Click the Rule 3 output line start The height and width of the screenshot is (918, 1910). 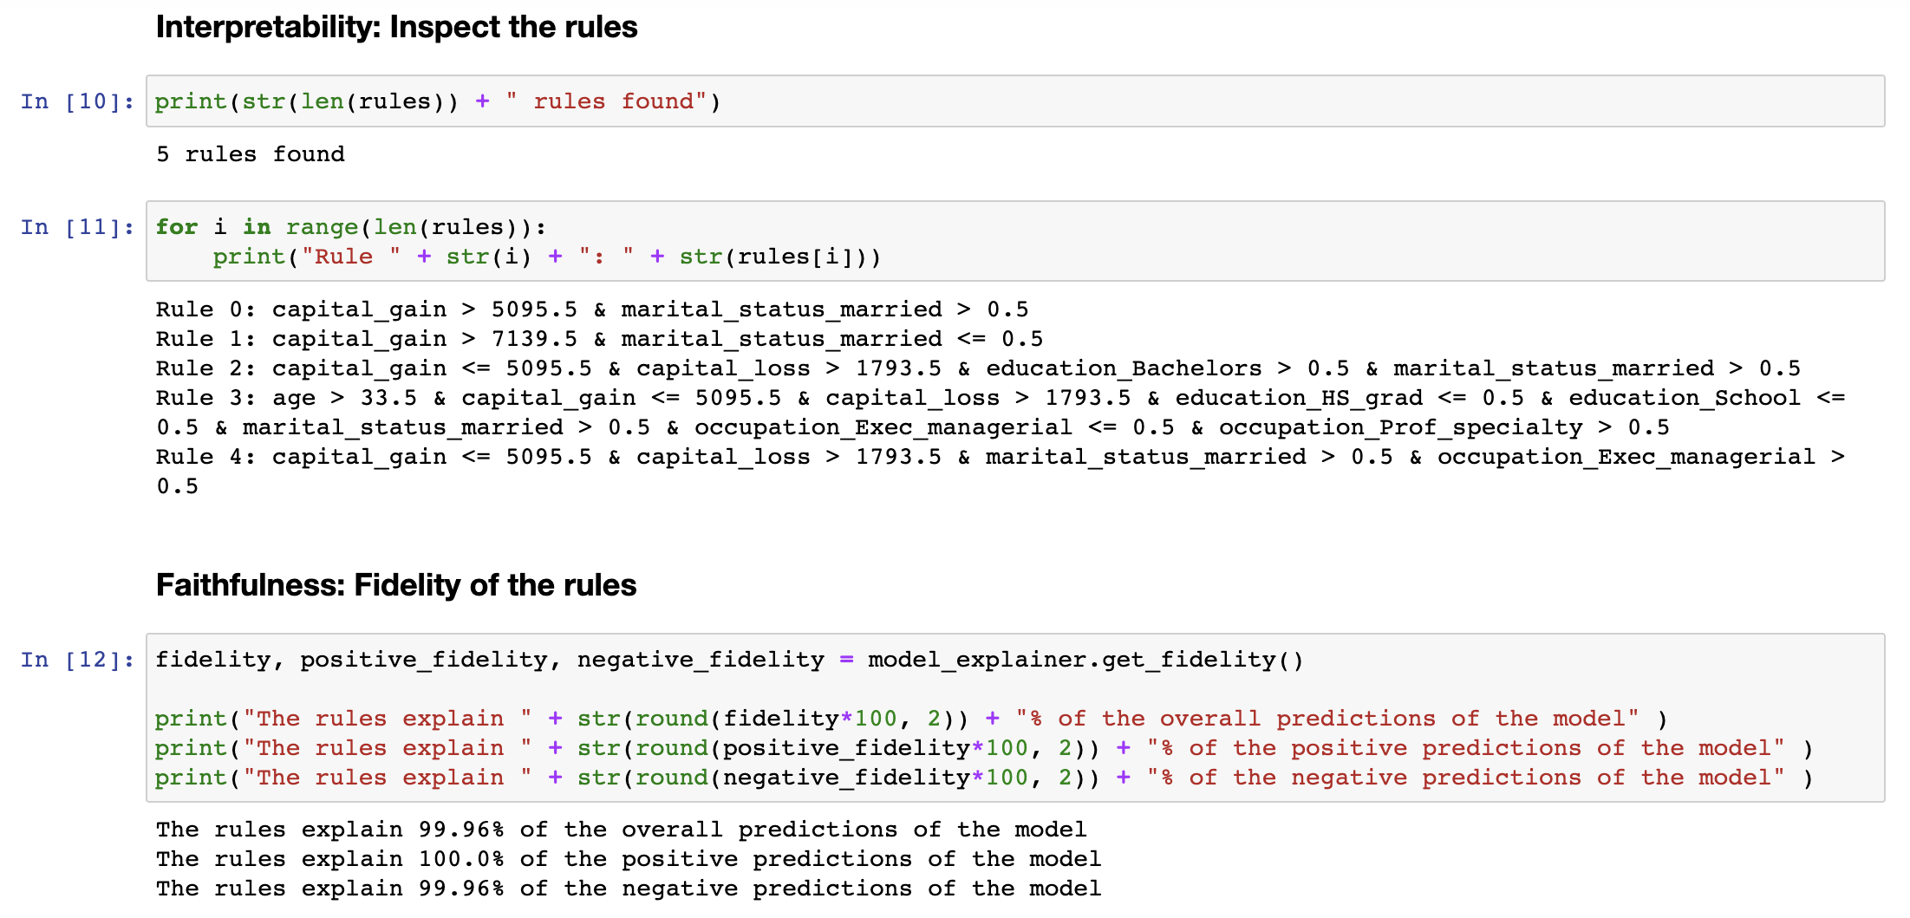[1001, 398]
